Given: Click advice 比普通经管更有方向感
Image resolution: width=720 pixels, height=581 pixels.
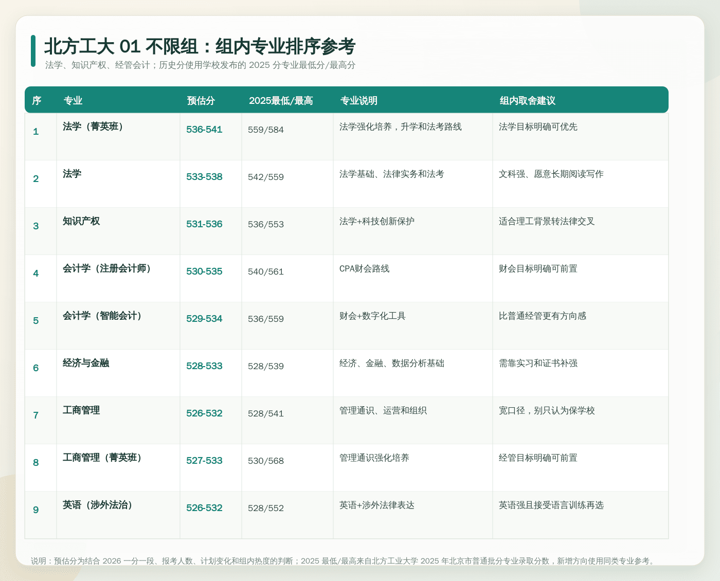Looking at the screenshot, I should [543, 316].
